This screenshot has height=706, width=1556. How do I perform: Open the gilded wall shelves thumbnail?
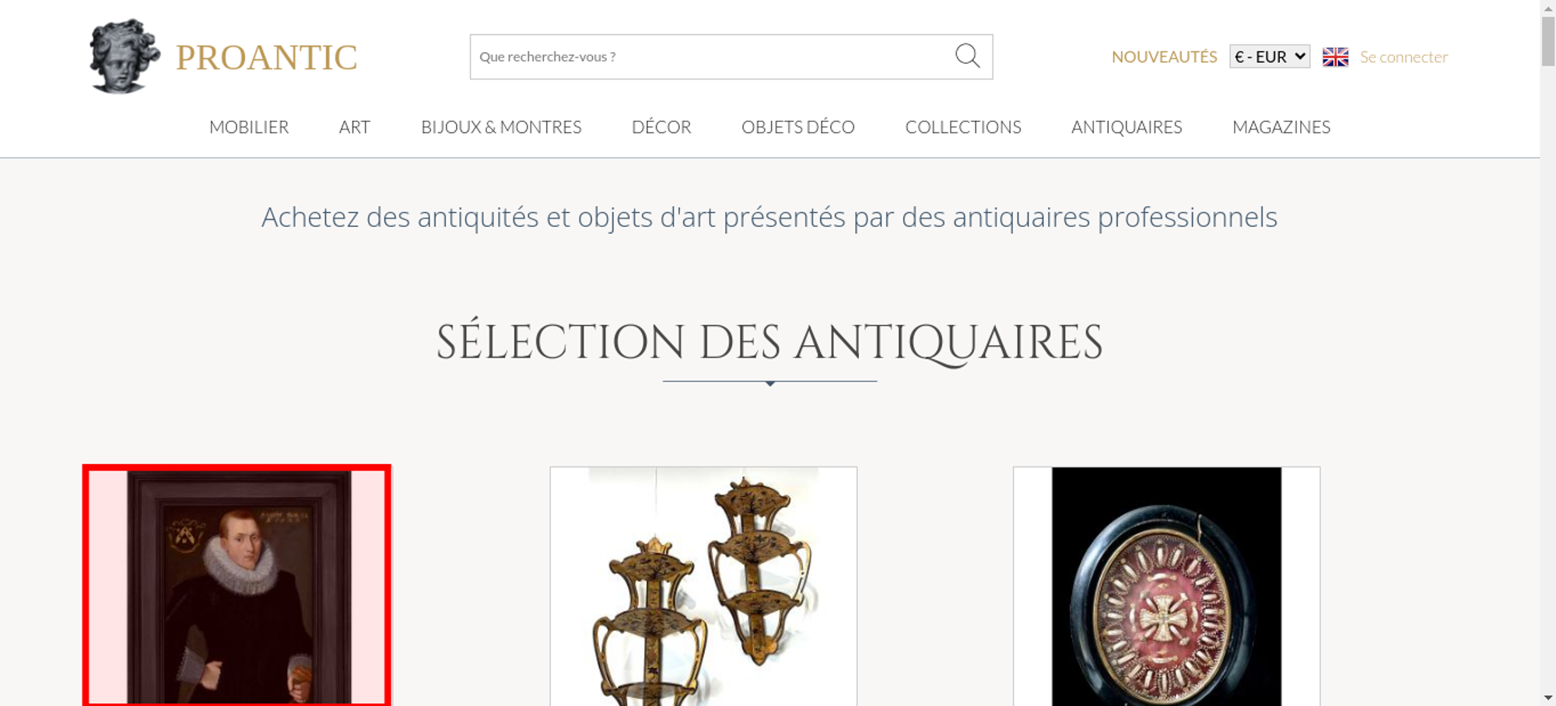[703, 586]
